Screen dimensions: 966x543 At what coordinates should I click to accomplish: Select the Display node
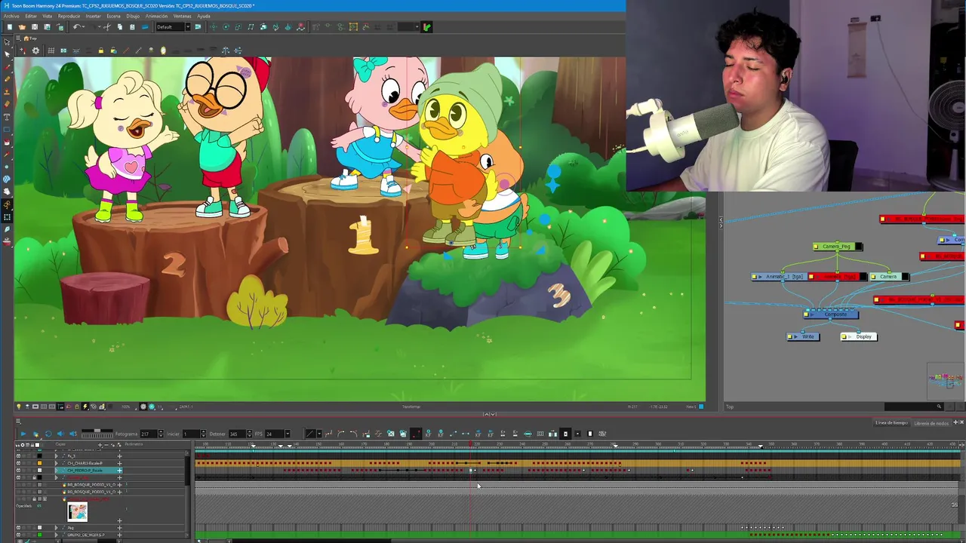click(x=859, y=336)
